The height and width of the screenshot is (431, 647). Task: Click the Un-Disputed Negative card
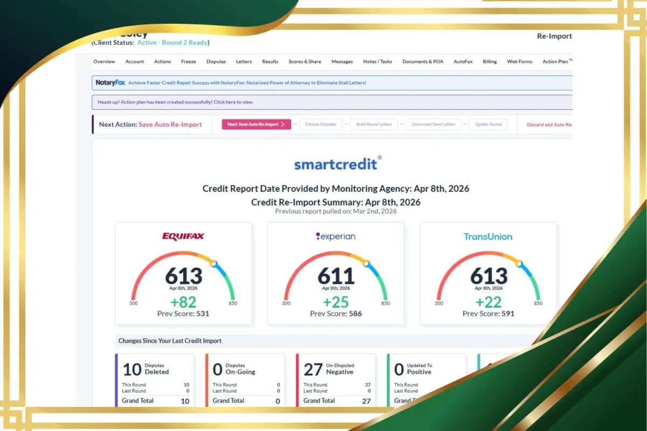pos(336,380)
